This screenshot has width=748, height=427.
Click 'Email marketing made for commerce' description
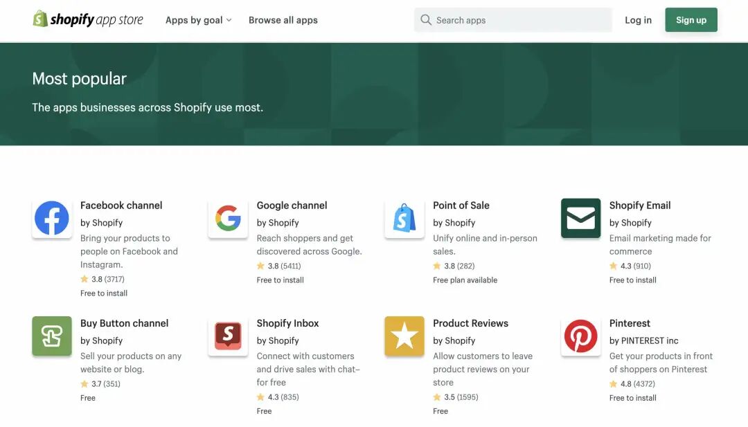point(660,244)
